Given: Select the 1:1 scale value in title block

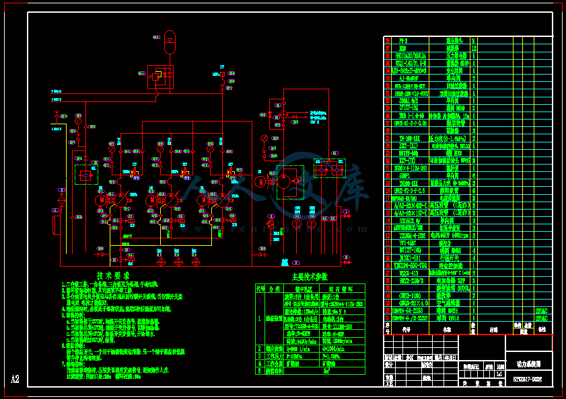Looking at the screenshot, I should (499, 374).
